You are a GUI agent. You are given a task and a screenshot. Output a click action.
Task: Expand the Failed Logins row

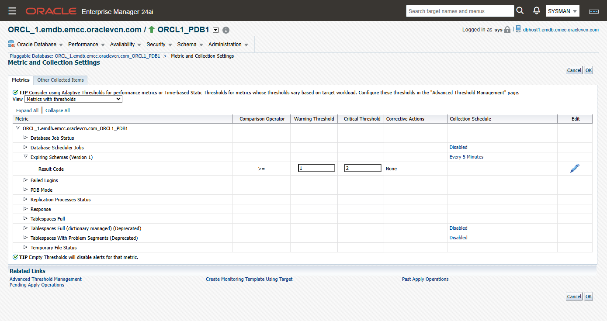[26, 180]
